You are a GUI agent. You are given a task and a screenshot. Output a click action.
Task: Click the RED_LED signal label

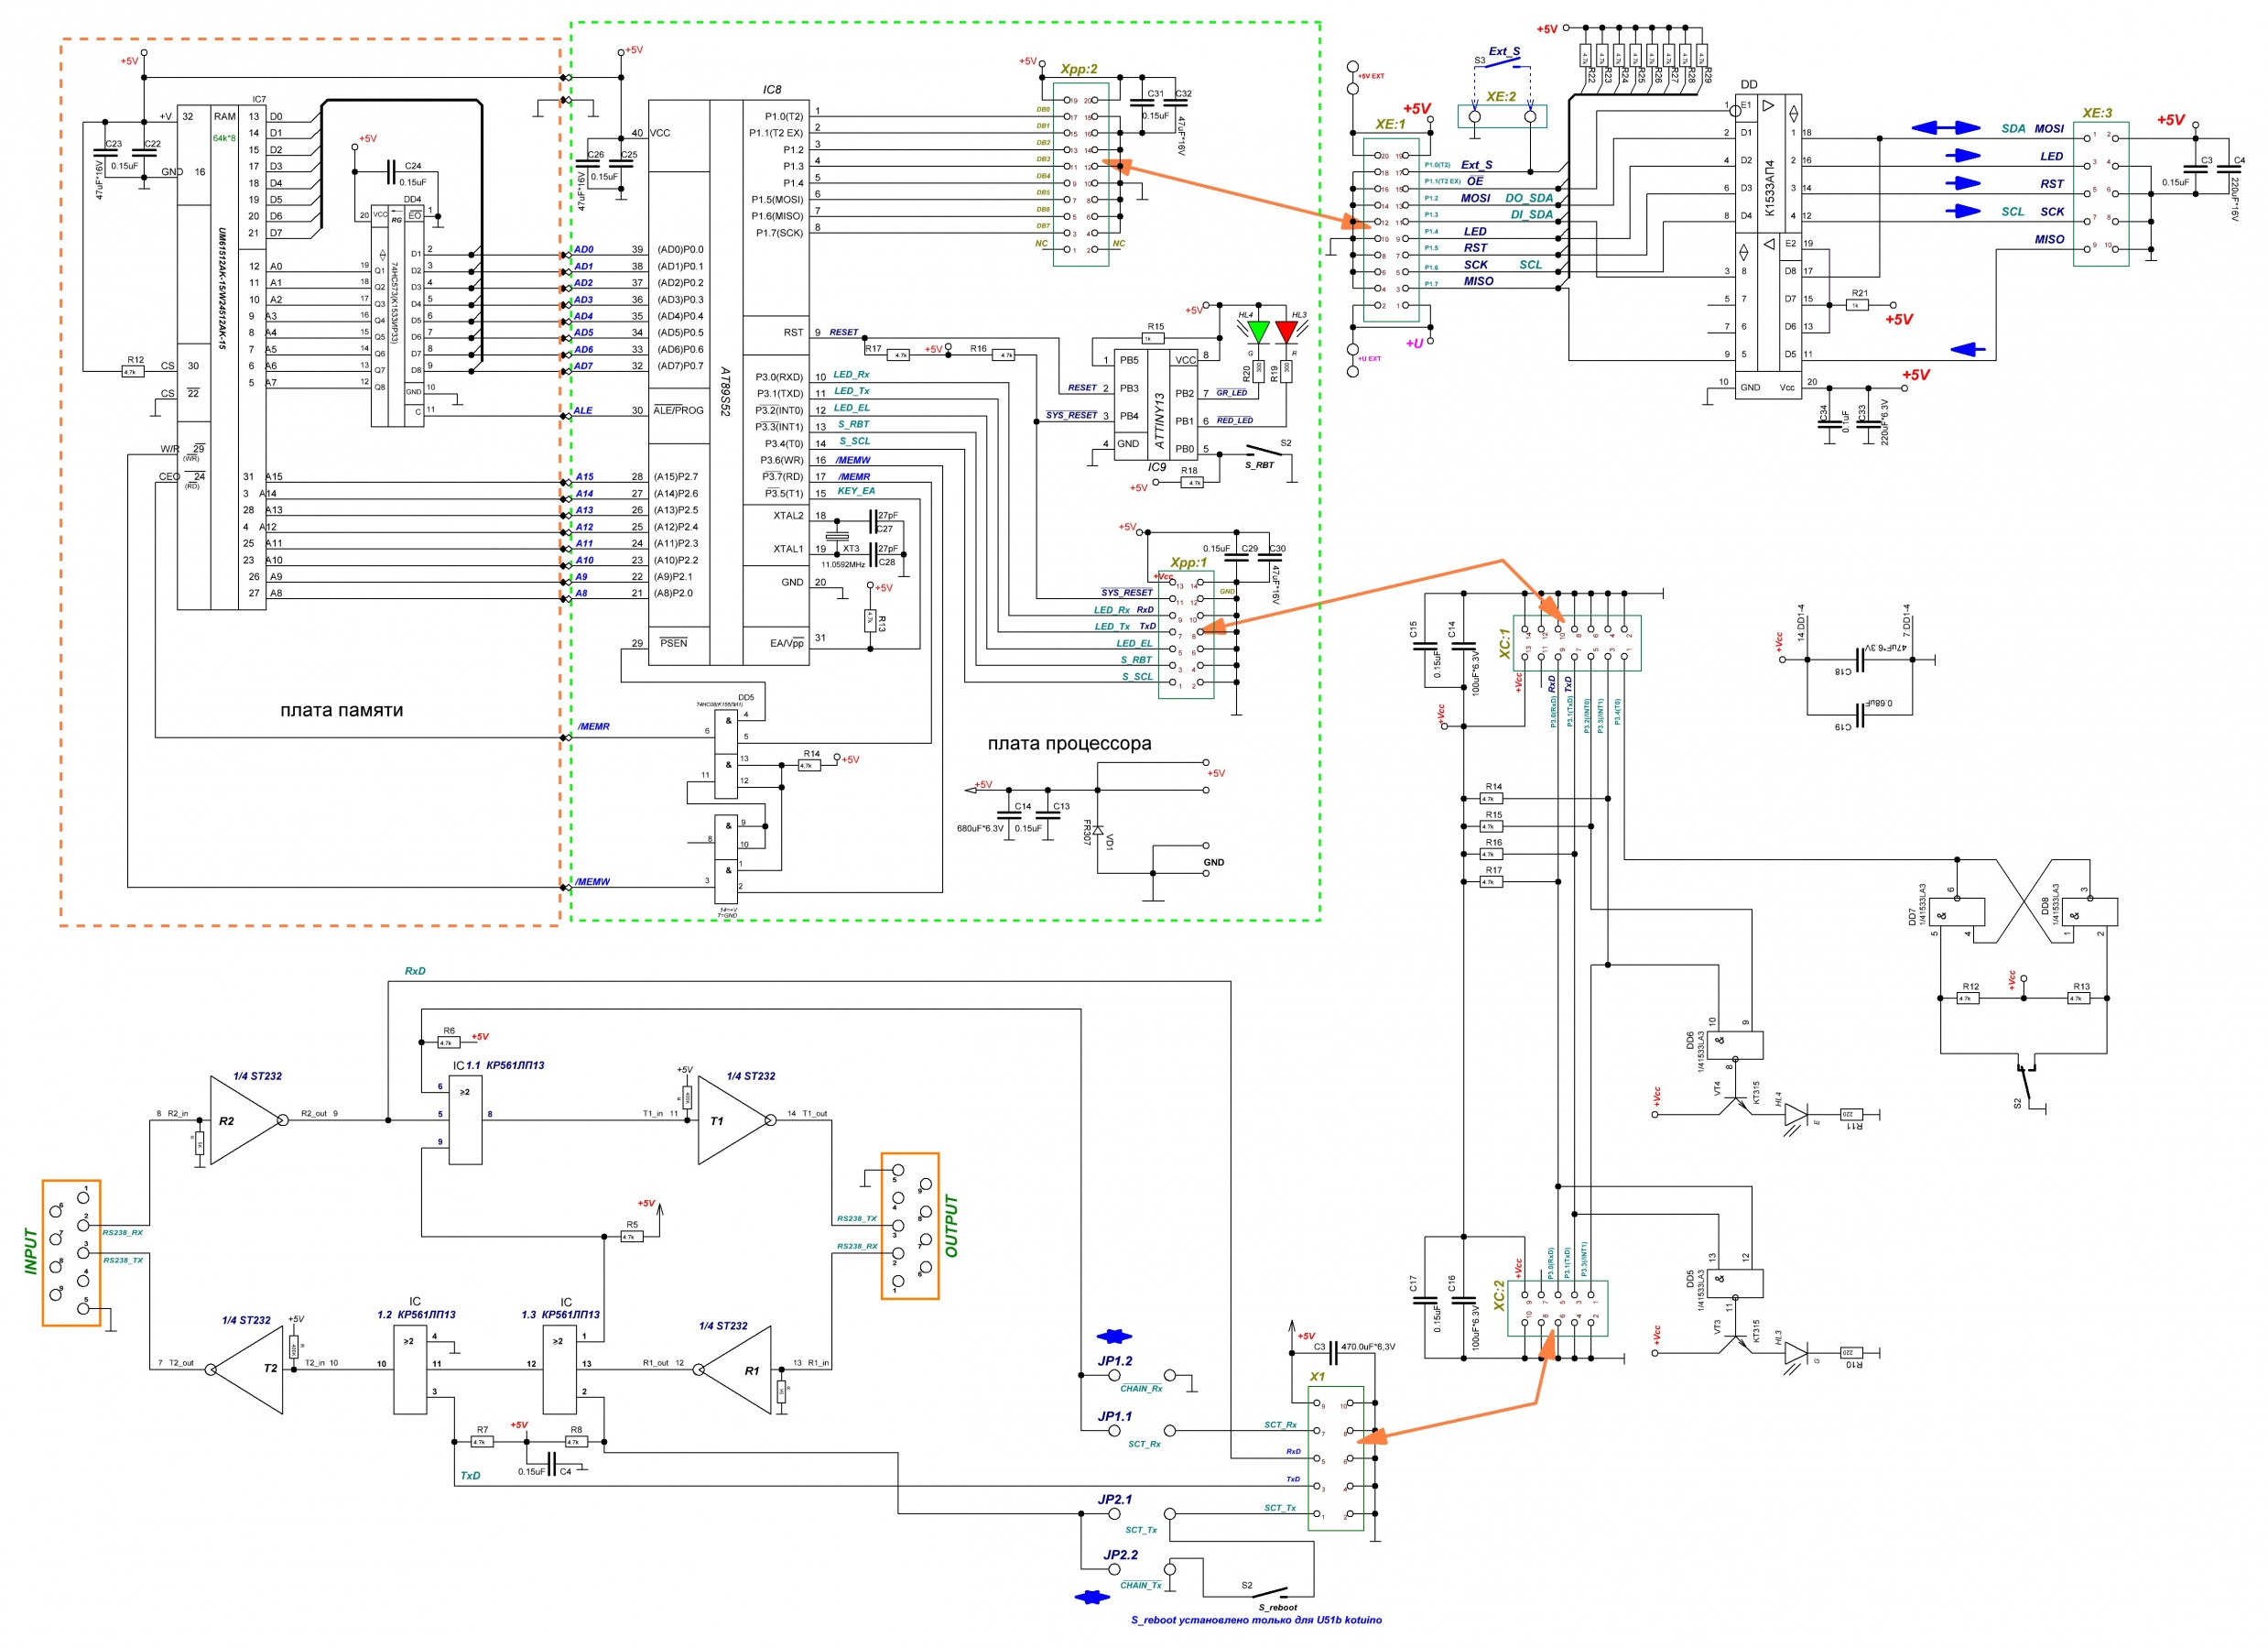[1235, 420]
